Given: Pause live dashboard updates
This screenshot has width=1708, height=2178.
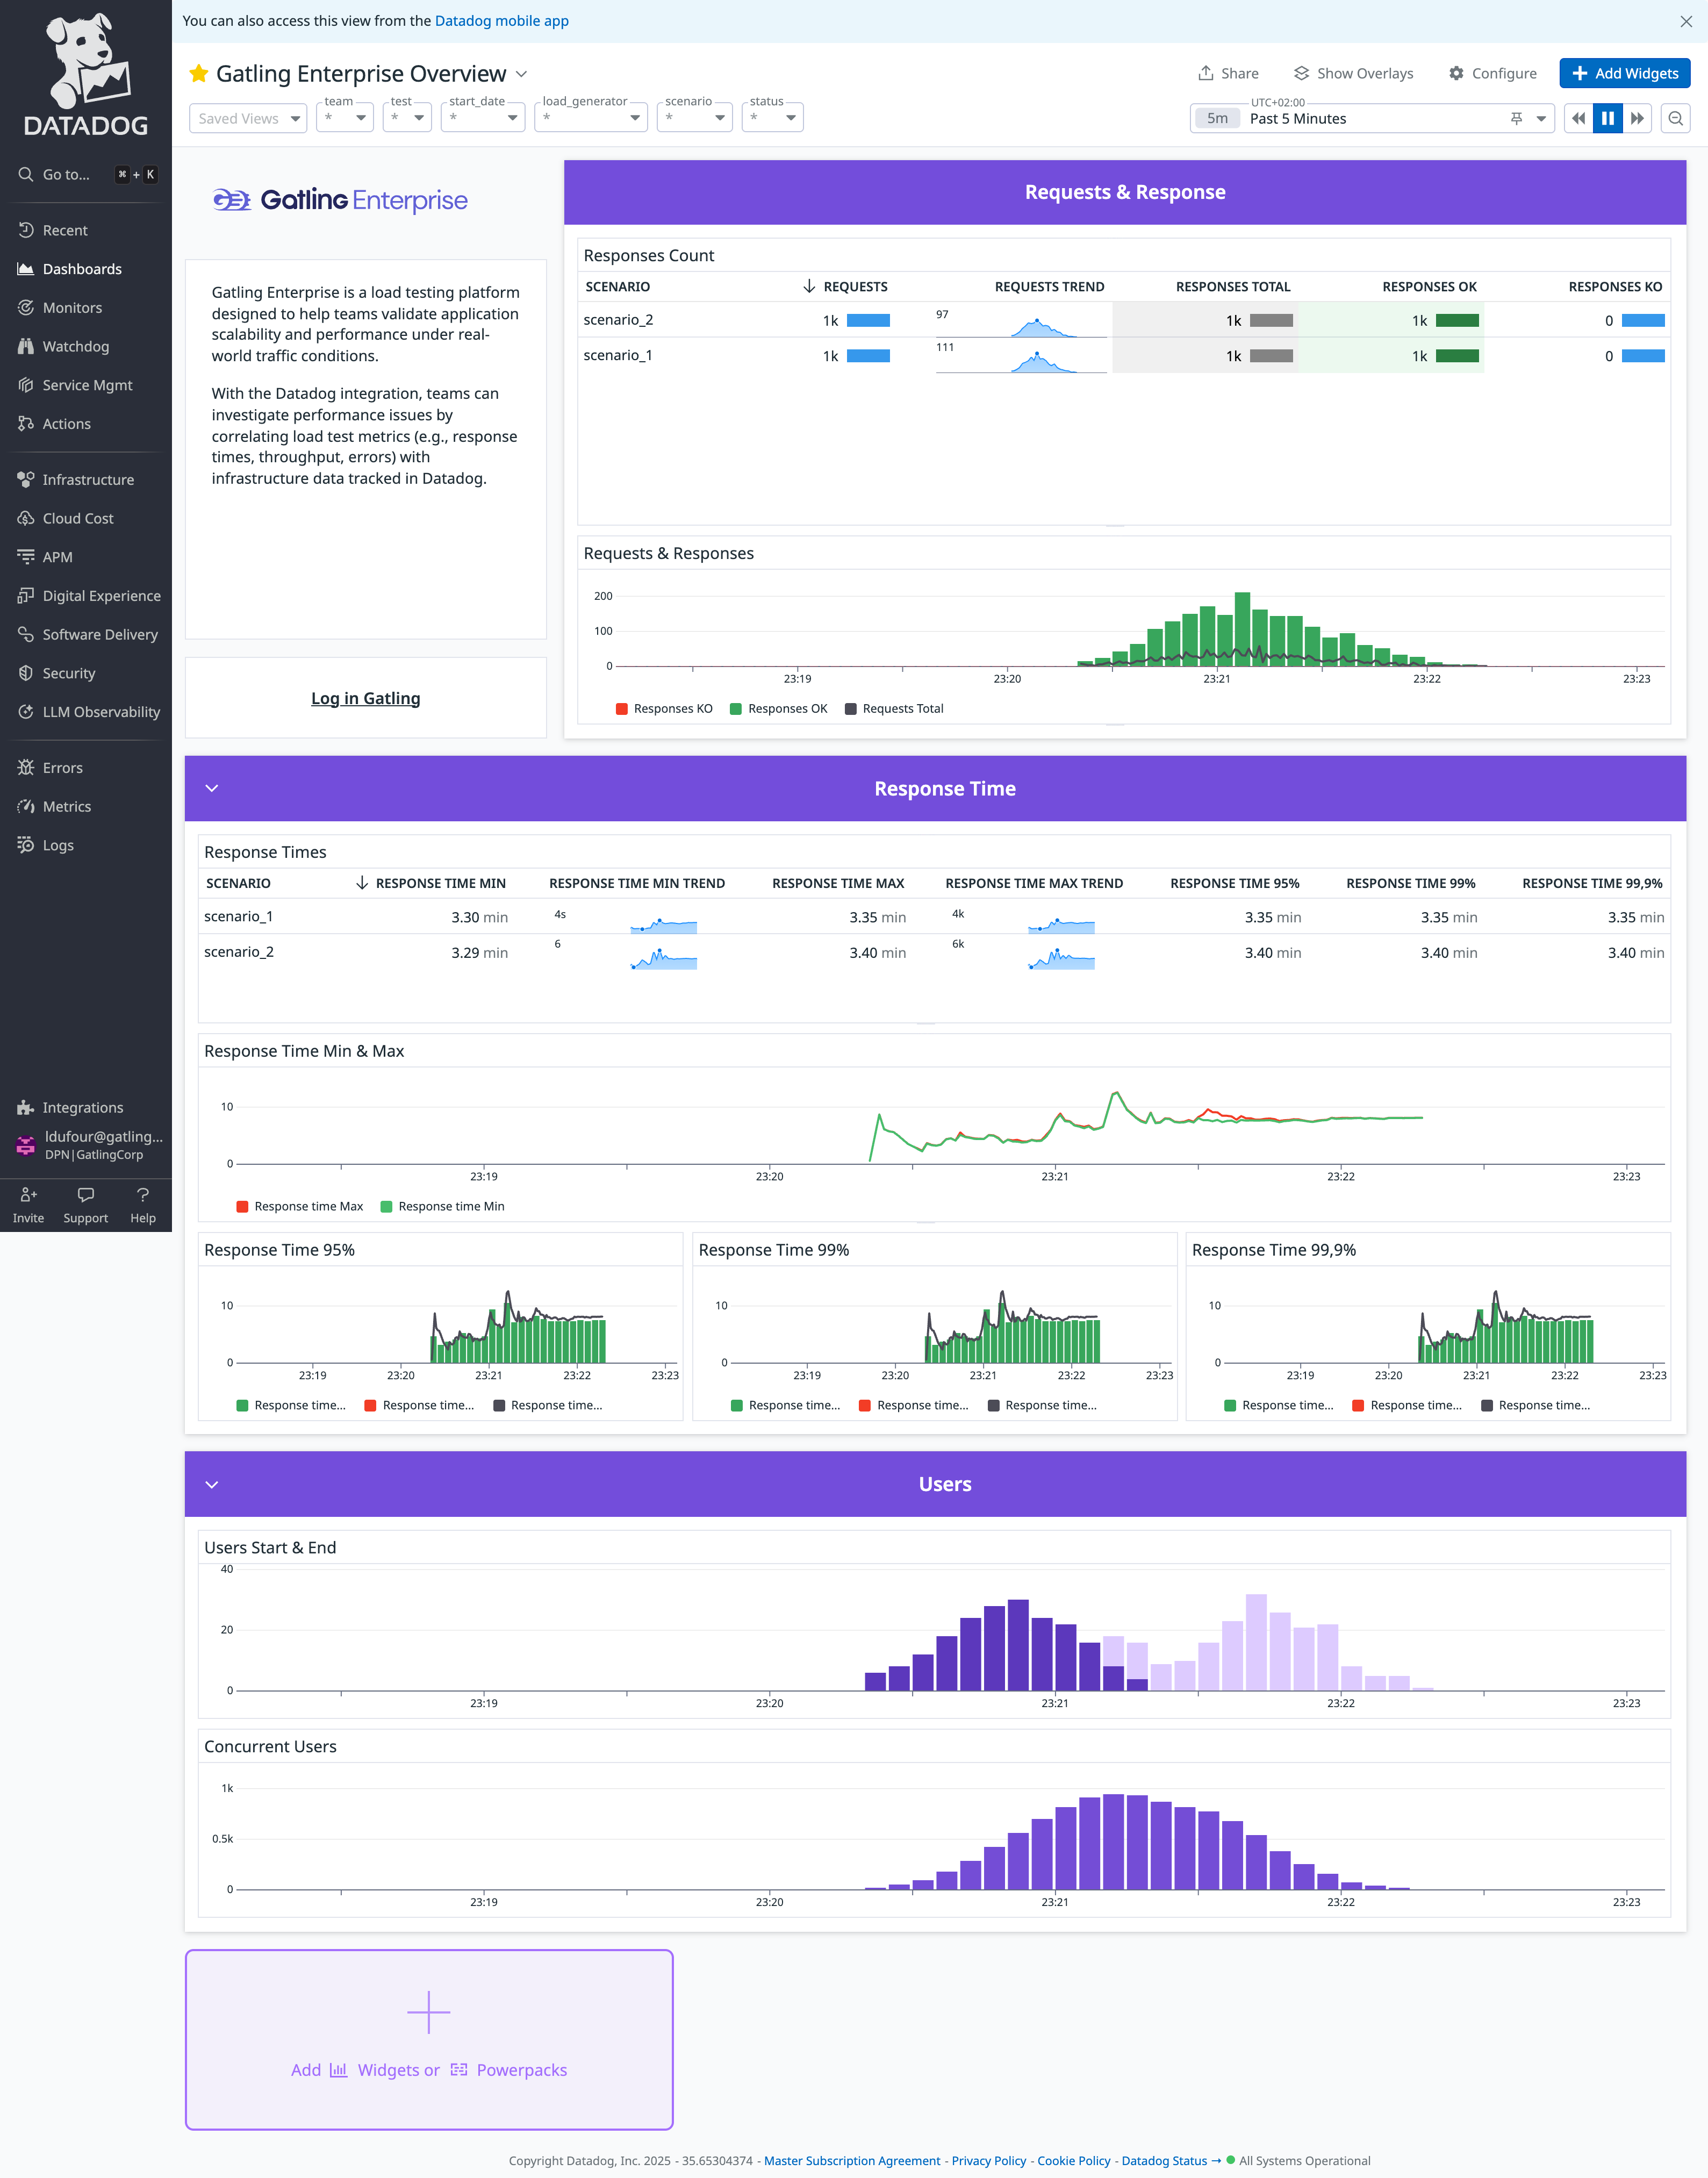Looking at the screenshot, I should (x=1608, y=118).
